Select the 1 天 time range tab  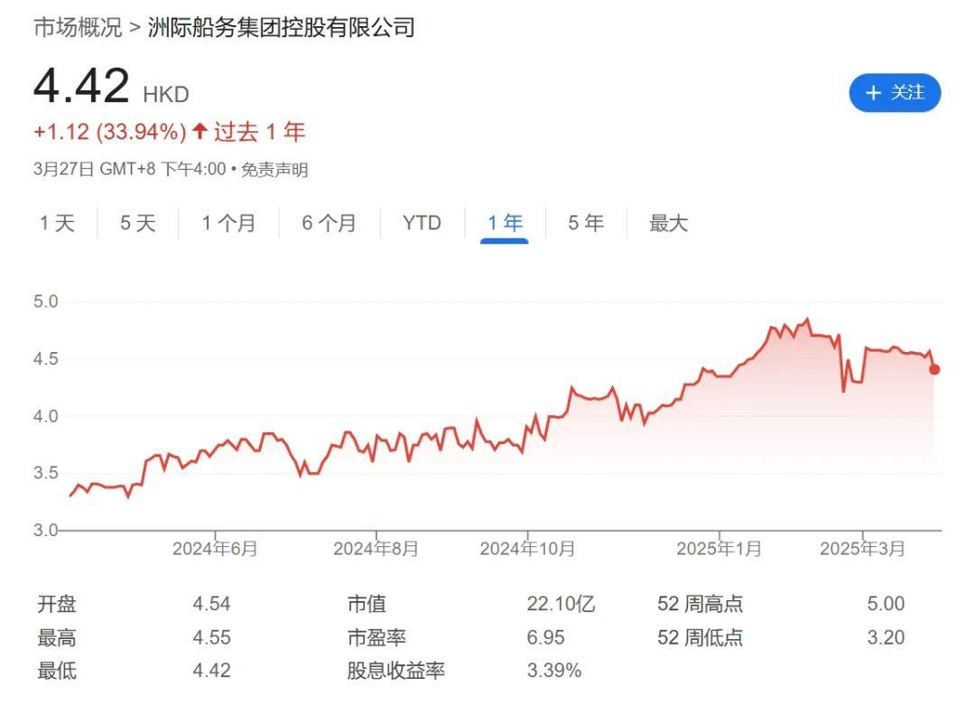click(x=57, y=223)
